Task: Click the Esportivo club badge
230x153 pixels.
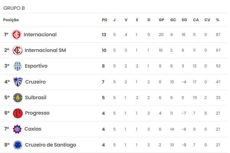Action: pyautogui.click(x=18, y=66)
